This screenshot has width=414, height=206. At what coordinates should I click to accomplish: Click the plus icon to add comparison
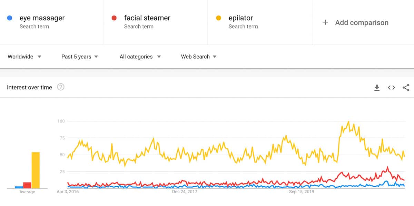(x=325, y=22)
